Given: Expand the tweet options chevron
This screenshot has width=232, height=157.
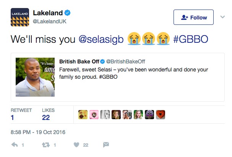Looking at the screenshot, I should point(222,17).
